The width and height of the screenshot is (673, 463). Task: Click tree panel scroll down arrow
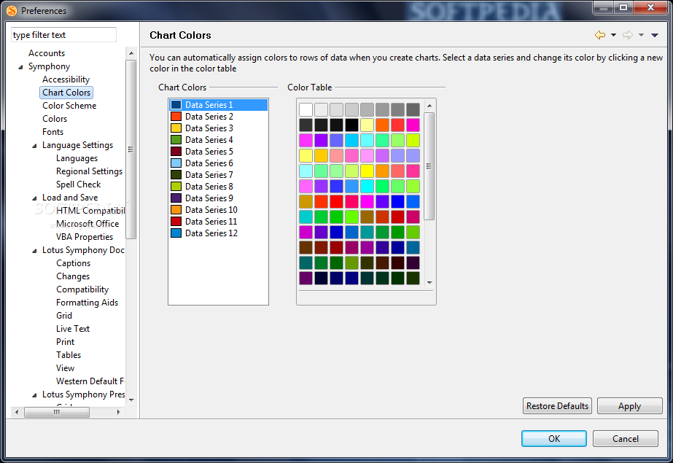[131, 400]
